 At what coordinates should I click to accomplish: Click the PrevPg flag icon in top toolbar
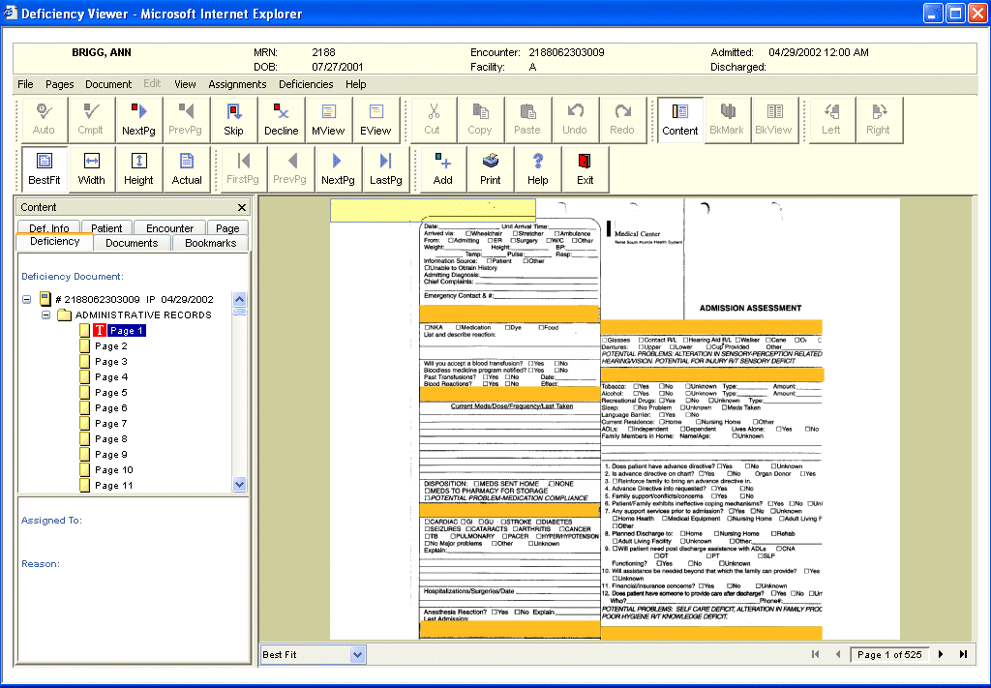[185, 119]
